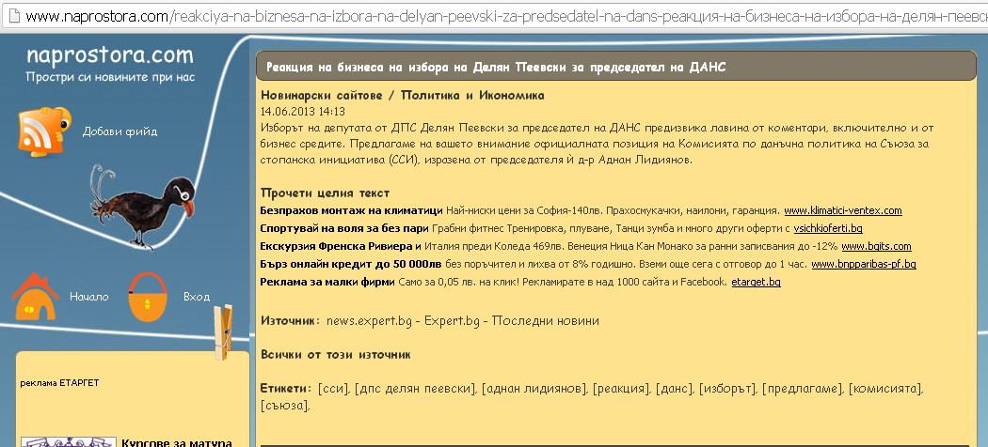Click the article headline about Делян Пеевски
This screenshot has height=447, width=988.
pos(496,68)
